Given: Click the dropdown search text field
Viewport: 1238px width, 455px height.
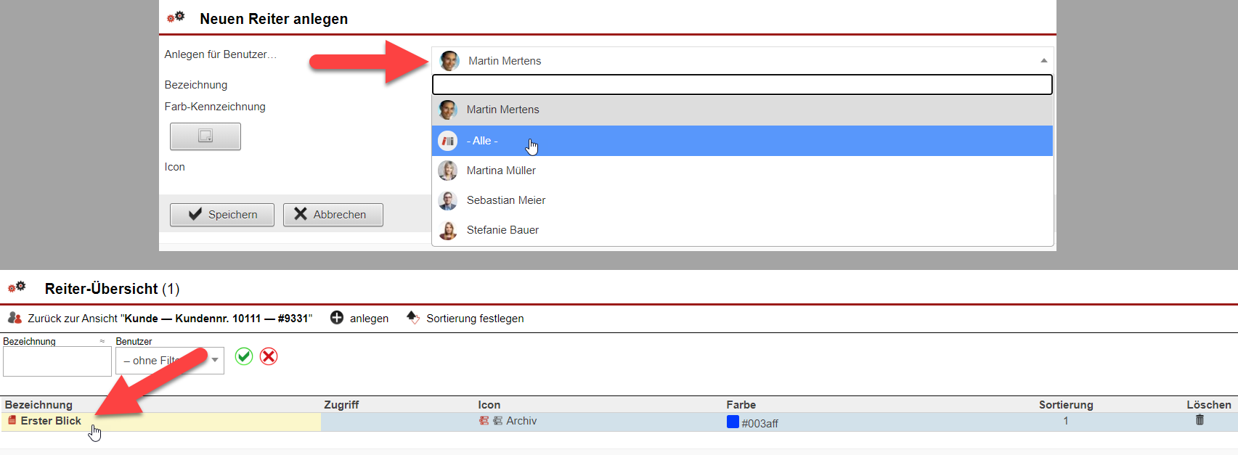Looking at the screenshot, I should (741, 85).
